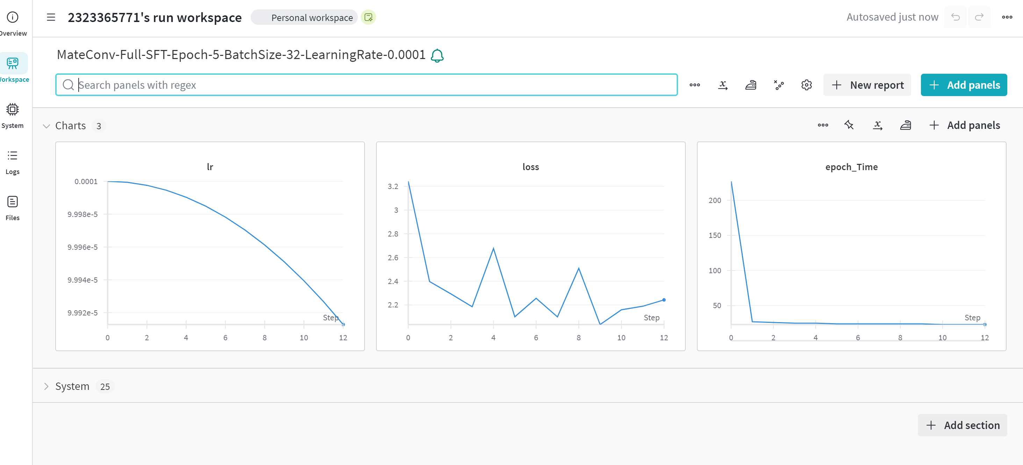Screen dimensions: 1023x465
Task: Click the last data point on loss chart
Action: pyautogui.click(x=664, y=300)
